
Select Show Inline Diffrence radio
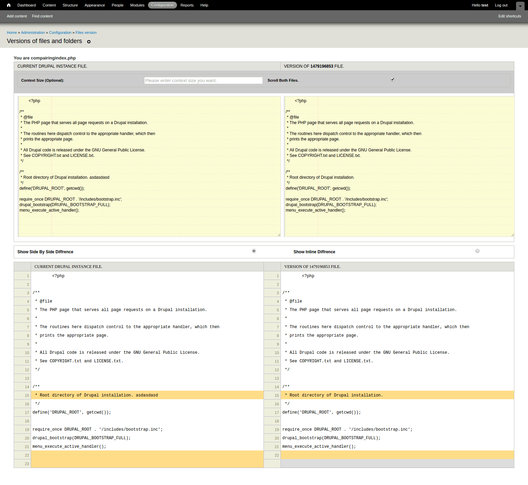coord(477,251)
